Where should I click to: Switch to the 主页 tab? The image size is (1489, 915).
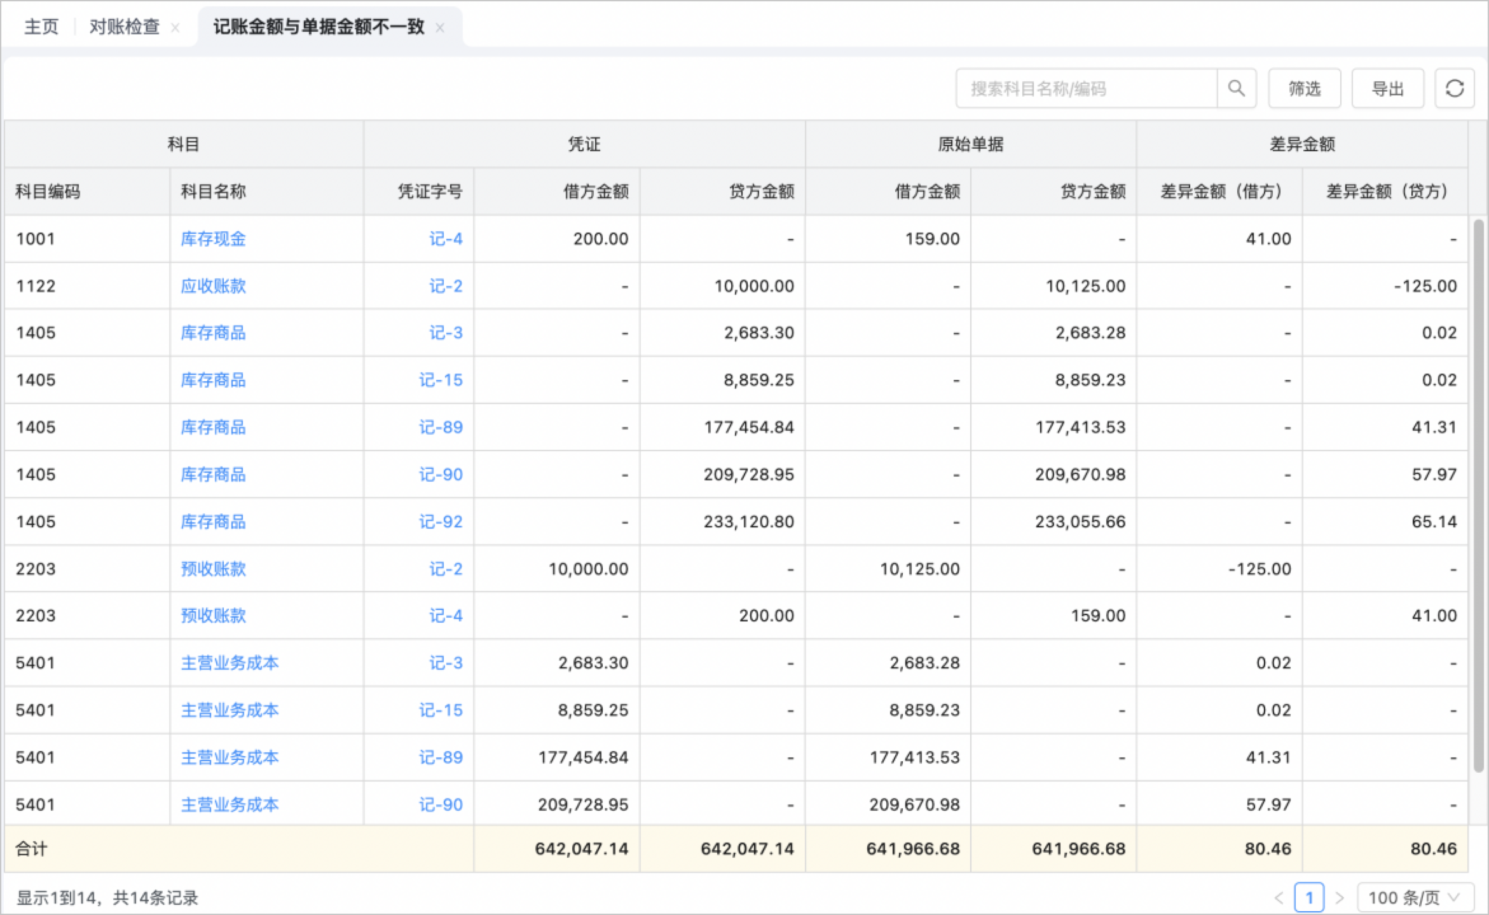click(41, 27)
